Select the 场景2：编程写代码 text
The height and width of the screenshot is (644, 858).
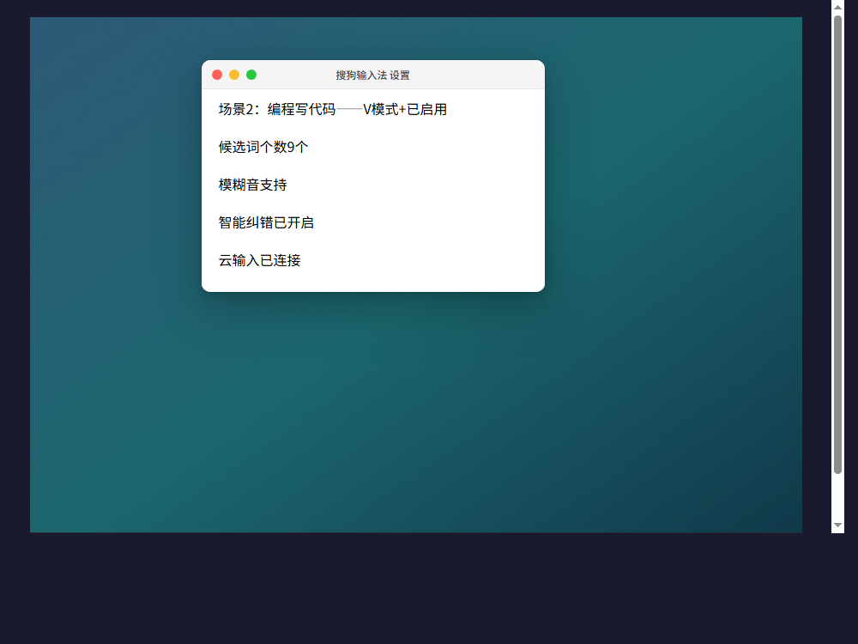coord(277,110)
